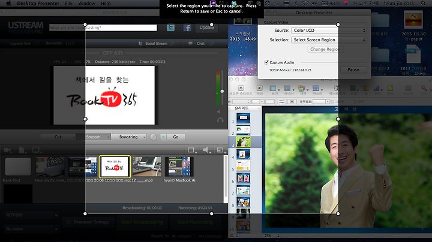The height and width of the screenshot is (242, 432).
Task: Click Start Broadcasting
Action: tap(142, 222)
